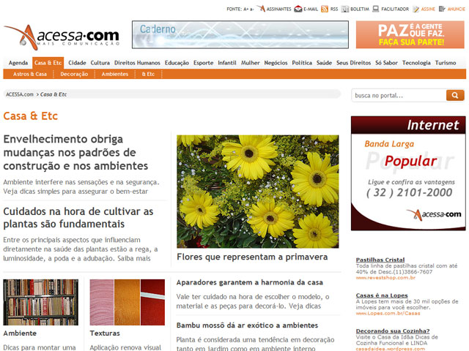Decrease font size with a-
Viewport: 469px width, 351px height.
pos(253,10)
